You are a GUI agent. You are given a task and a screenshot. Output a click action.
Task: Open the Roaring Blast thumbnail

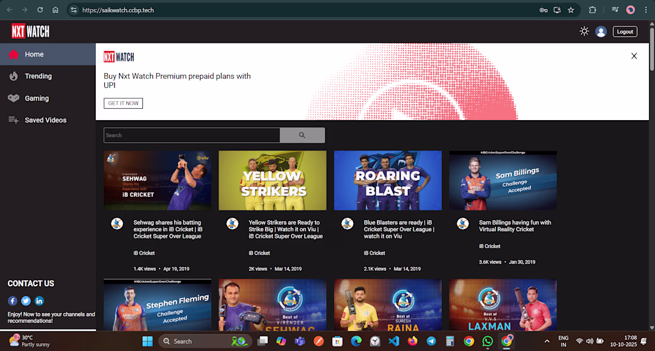[388, 180]
